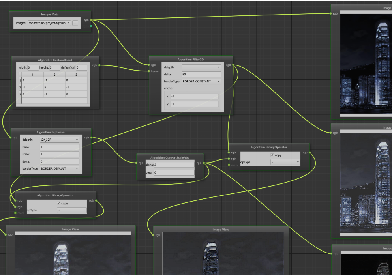Click the rgb output port of CustomBoard
Image resolution: width=392 pixels, height=275 pixels.
[x=99, y=65]
